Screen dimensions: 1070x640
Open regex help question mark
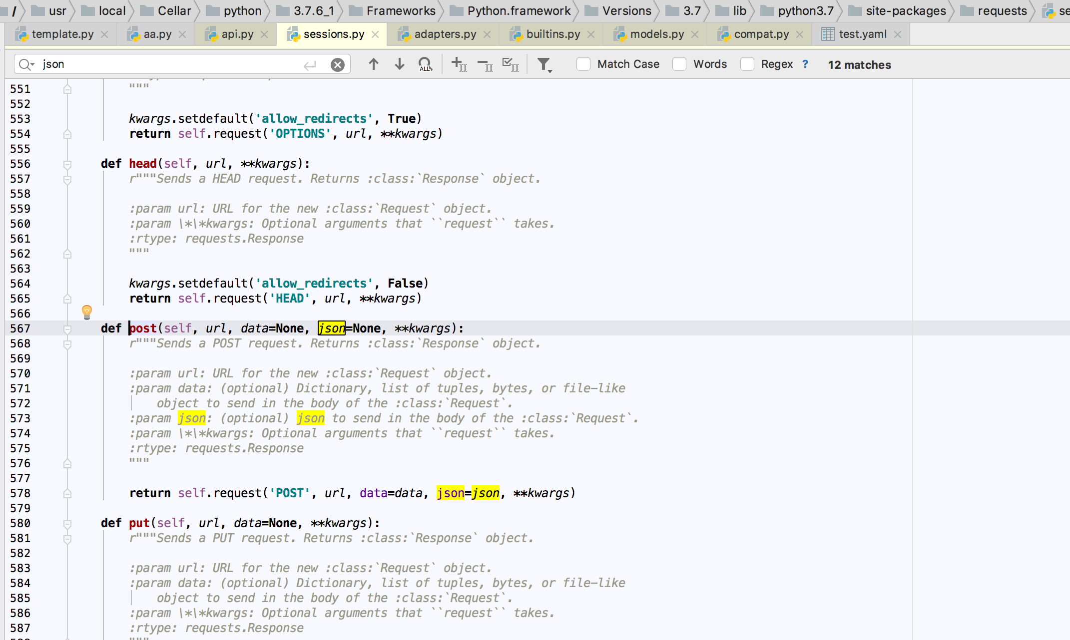click(x=805, y=64)
